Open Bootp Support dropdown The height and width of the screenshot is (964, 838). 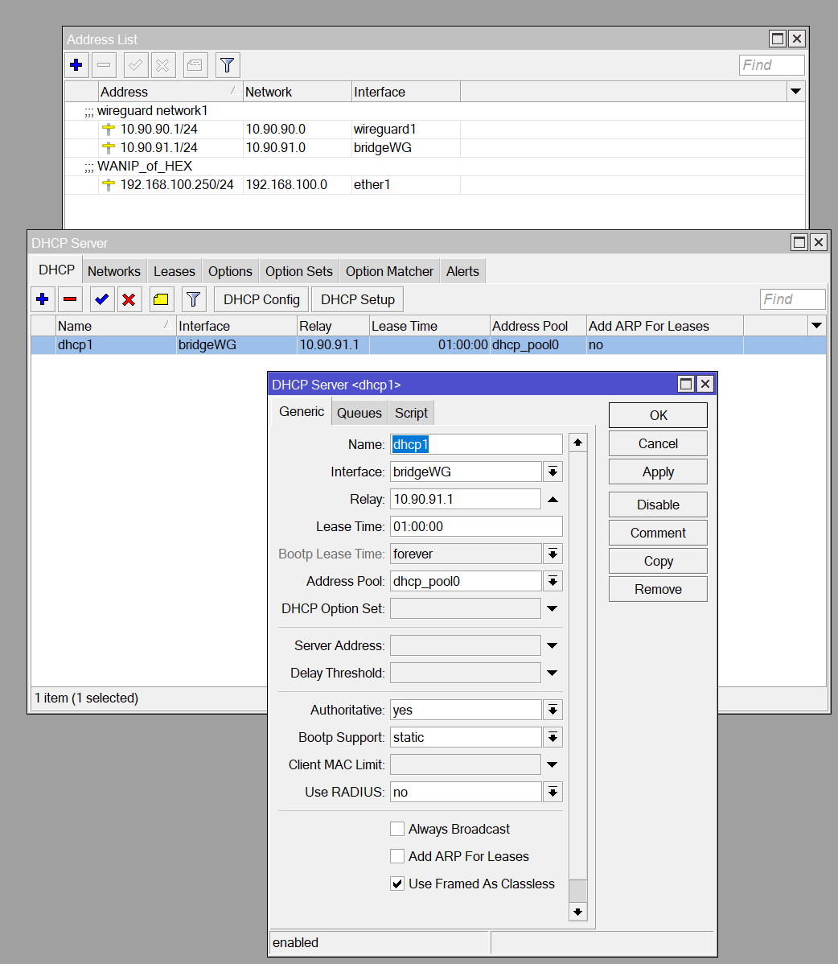553,737
